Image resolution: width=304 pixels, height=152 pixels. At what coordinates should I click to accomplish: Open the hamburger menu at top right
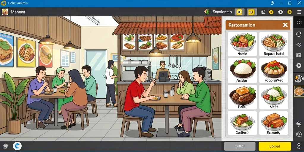click(x=299, y=12)
